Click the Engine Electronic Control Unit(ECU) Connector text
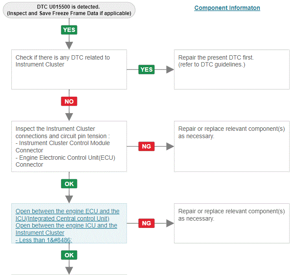The height and width of the screenshot is (275, 294). pos(65,161)
